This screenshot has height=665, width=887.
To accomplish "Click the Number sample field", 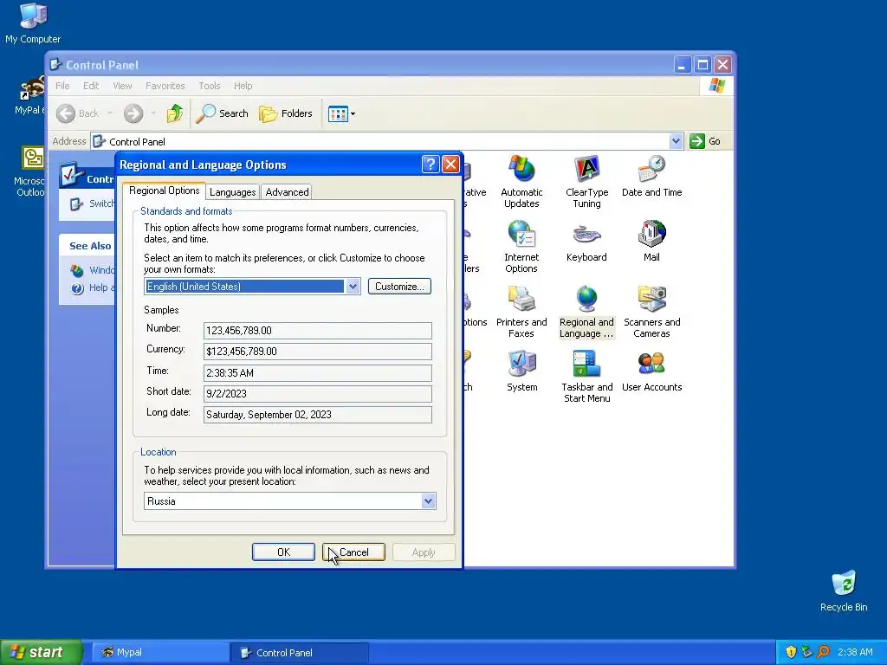I will pos(317,330).
